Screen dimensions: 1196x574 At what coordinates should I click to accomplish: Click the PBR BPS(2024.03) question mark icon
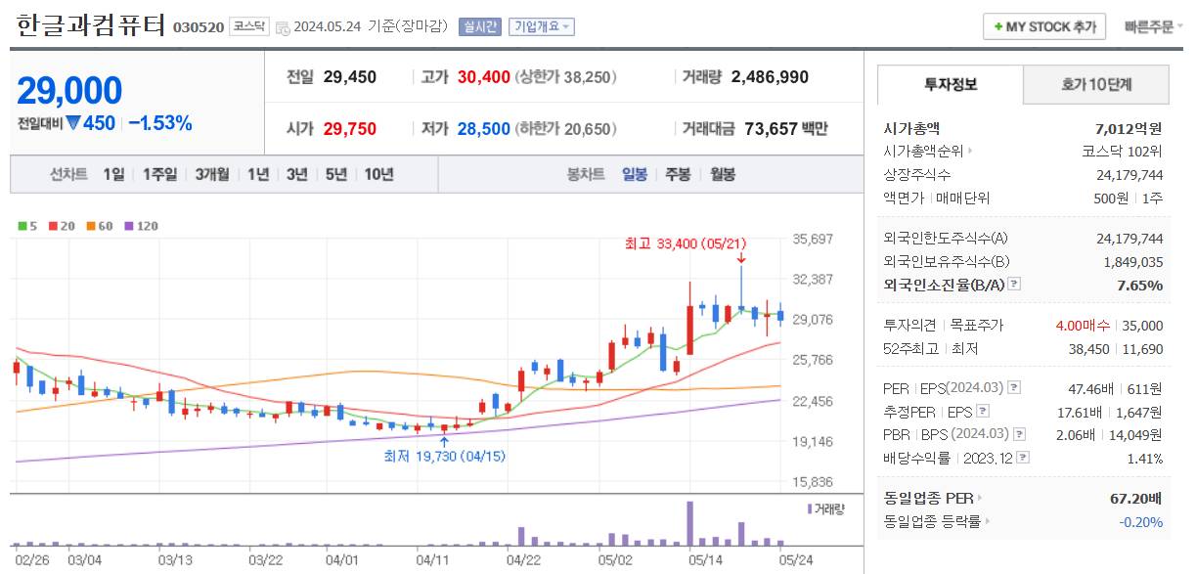(x=1019, y=434)
